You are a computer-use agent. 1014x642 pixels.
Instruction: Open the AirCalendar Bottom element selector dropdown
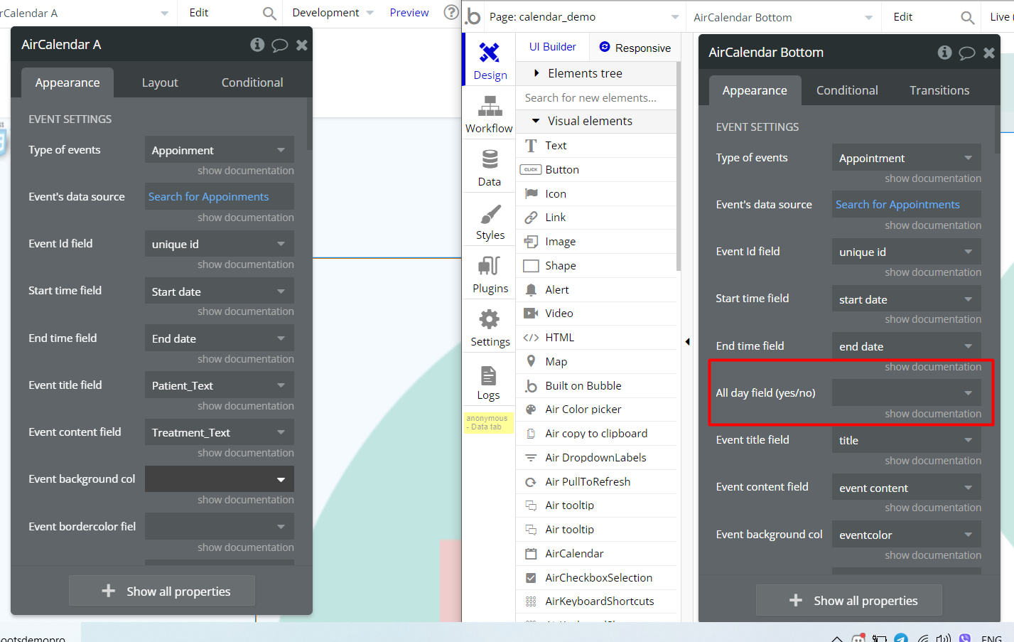coord(784,17)
